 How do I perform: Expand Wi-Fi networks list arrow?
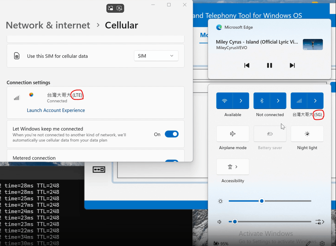(241, 101)
